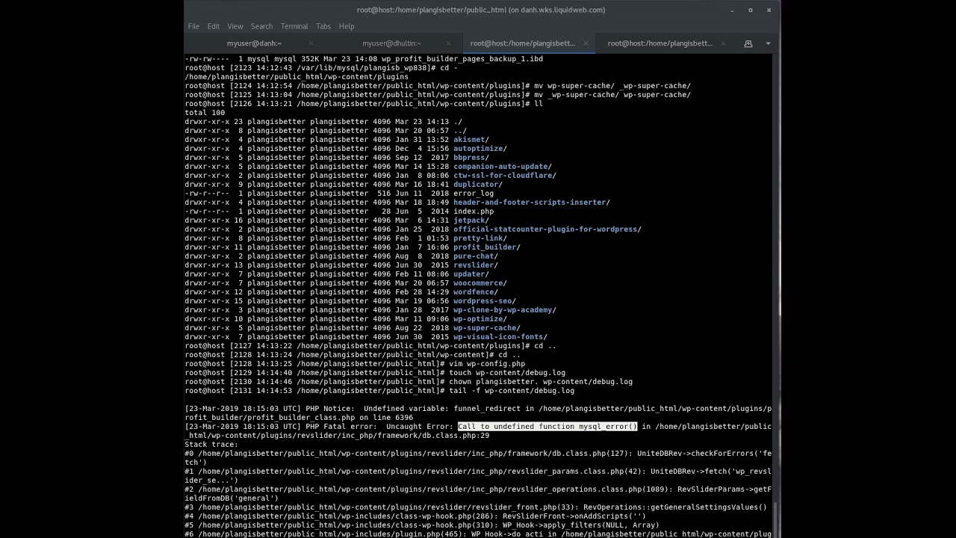This screenshot has width=956, height=538.
Task: Switch to the myuser@danh tab
Action: [254, 43]
